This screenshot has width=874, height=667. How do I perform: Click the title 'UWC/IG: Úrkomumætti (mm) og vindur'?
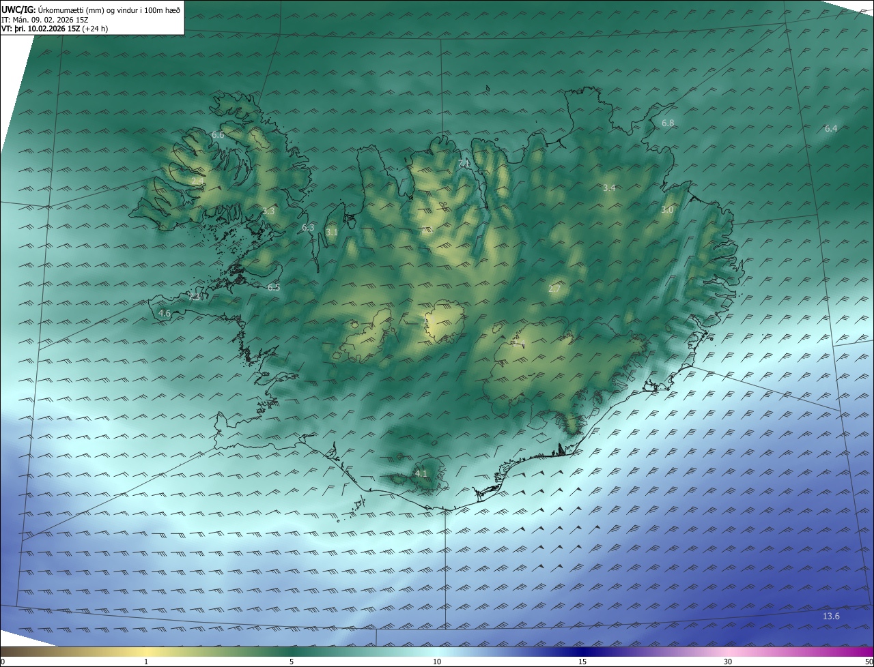pyautogui.click(x=90, y=10)
